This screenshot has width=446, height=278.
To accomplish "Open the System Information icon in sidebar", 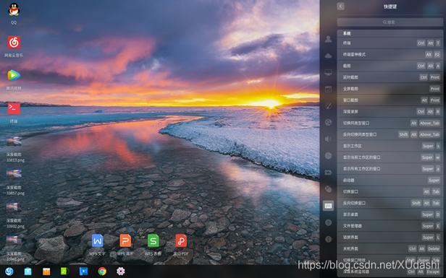I will click(x=328, y=239).
